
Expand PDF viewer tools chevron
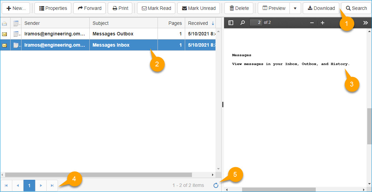366,23
